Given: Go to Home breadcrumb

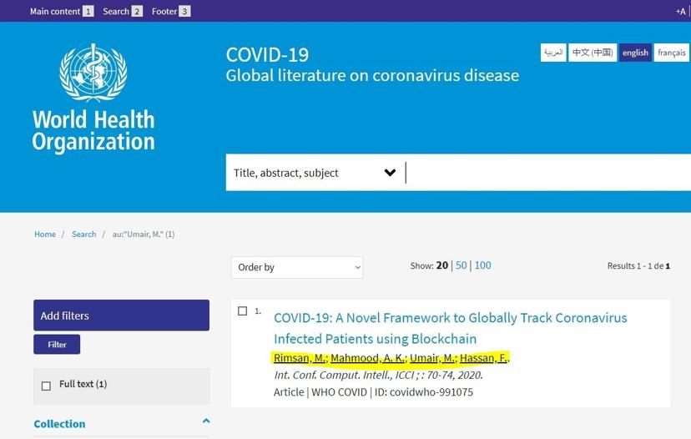Looking at the screenshot, I should coord(45,234).
